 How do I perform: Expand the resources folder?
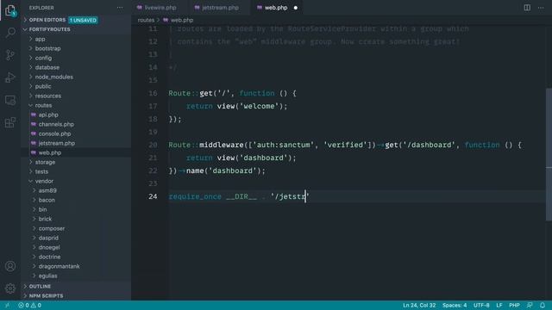(48, 96)
